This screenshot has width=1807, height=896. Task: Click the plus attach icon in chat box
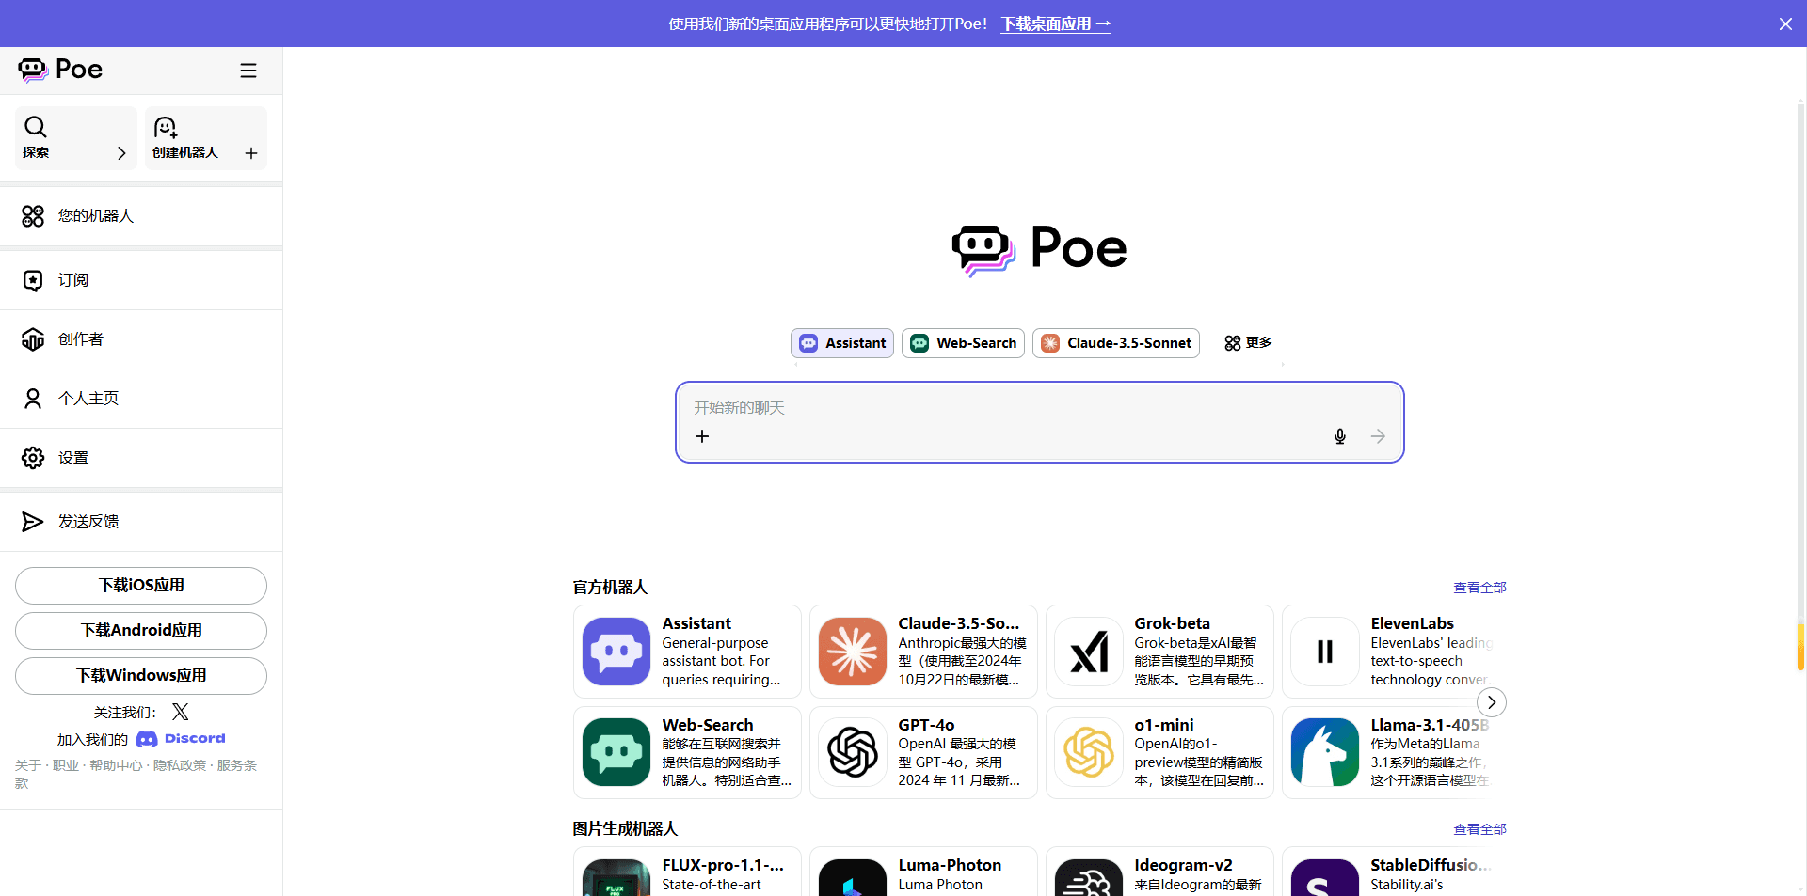click(x=702, y=436)
